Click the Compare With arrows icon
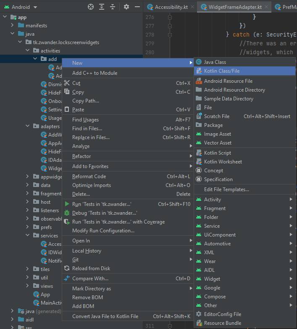Viewport: 297px width, 329px height. coord(67,278)
